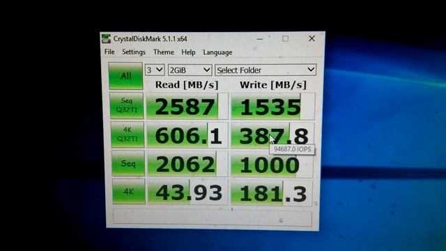Open the File menu

pos(109,52)
